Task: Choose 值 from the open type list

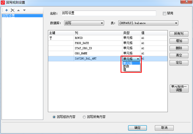Action: coord(131,69)
